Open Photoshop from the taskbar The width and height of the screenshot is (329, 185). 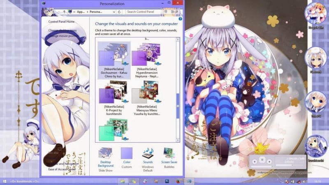click(x=167, y=181)
